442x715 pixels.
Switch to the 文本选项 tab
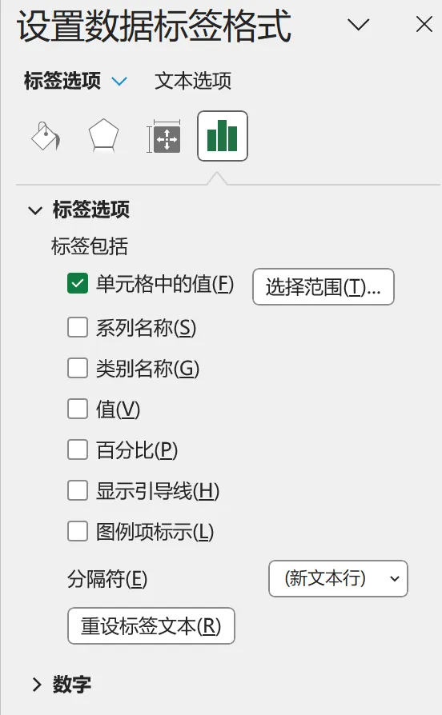click(193, 81)
